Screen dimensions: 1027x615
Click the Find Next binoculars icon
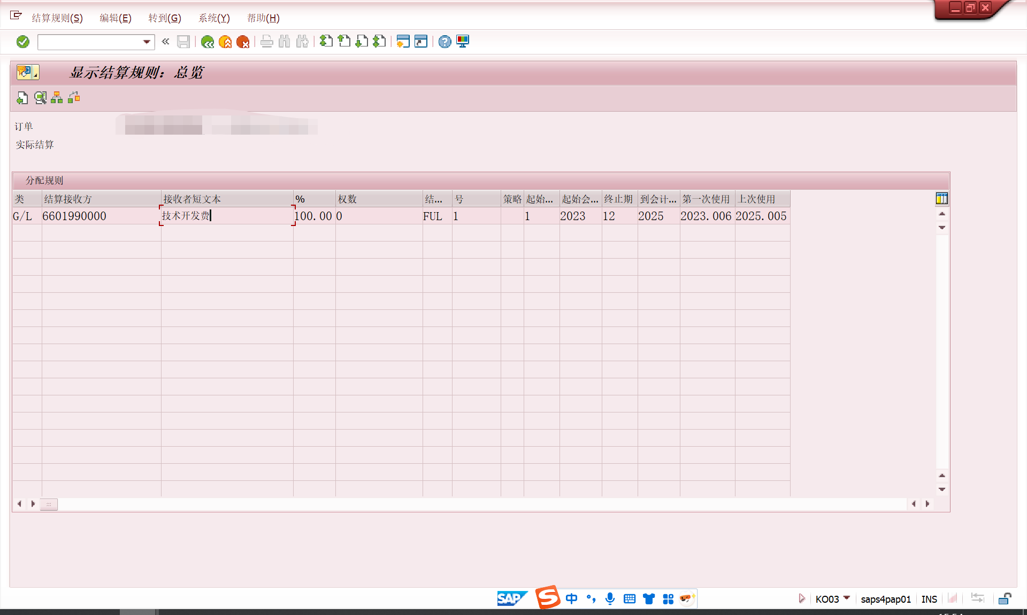[x=302, y=42]
